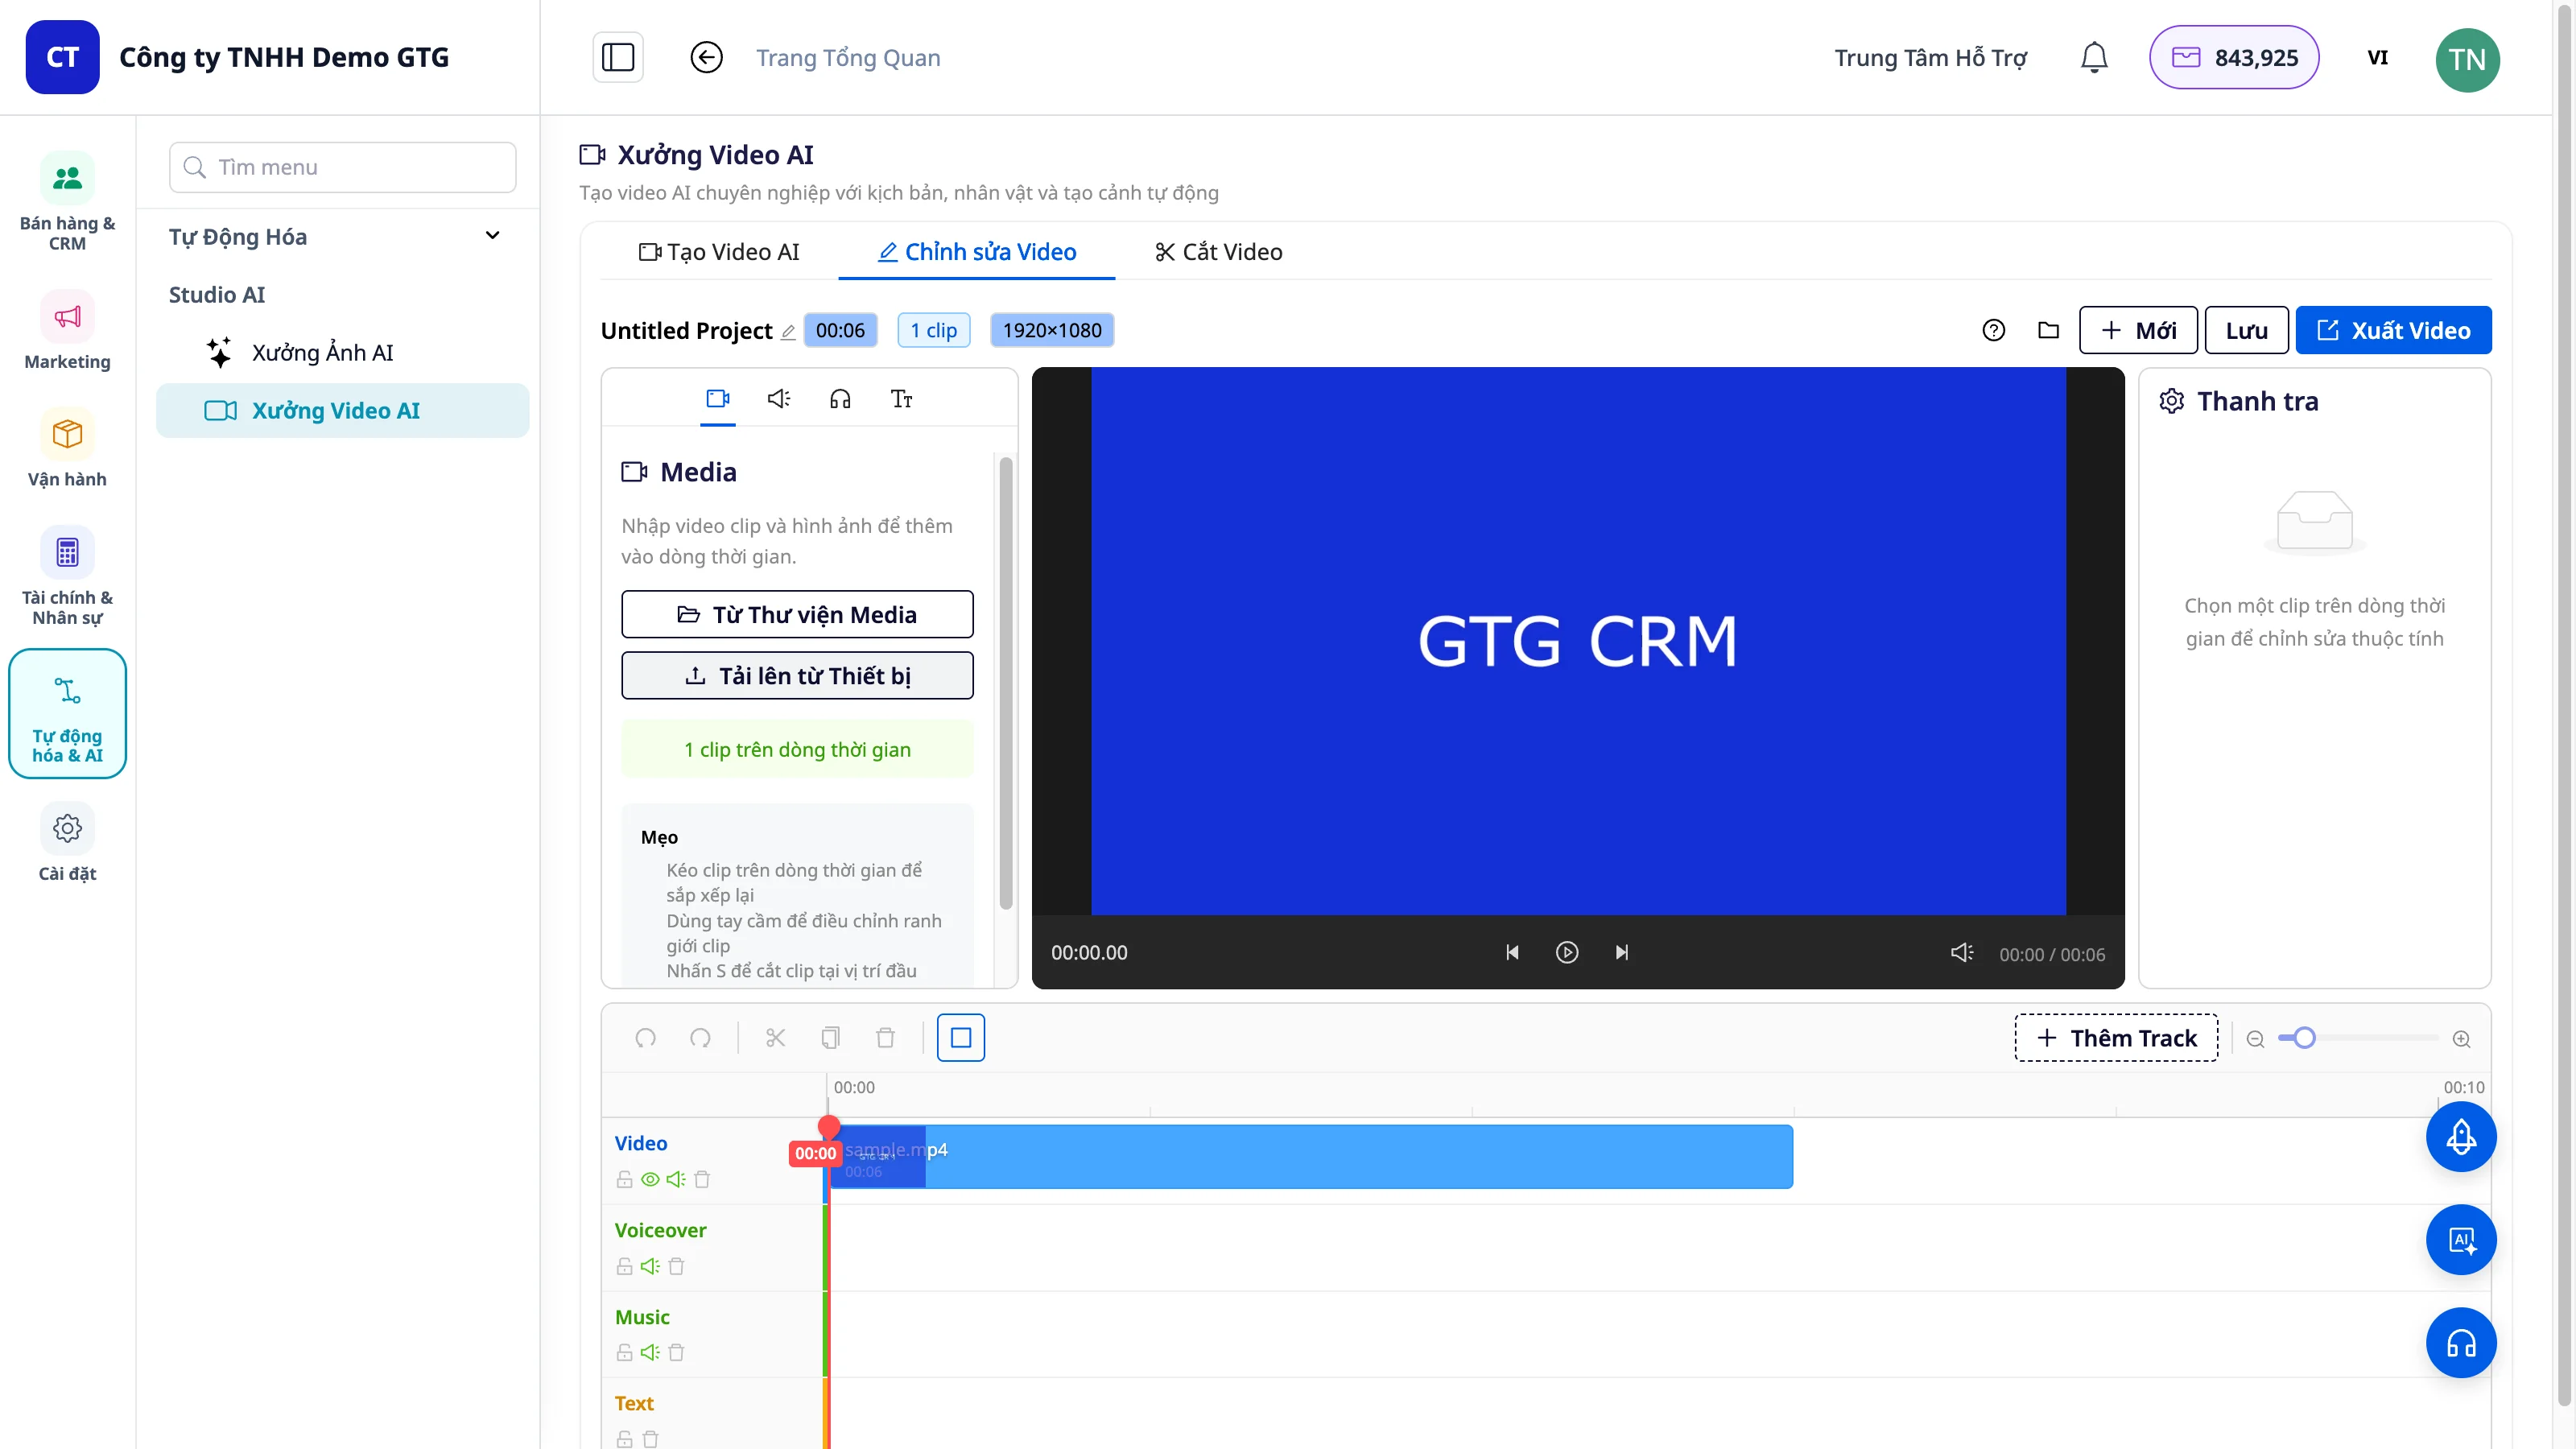Switch language via VI selector
2576x1449 pixels.
click(x=2377, y=57)
